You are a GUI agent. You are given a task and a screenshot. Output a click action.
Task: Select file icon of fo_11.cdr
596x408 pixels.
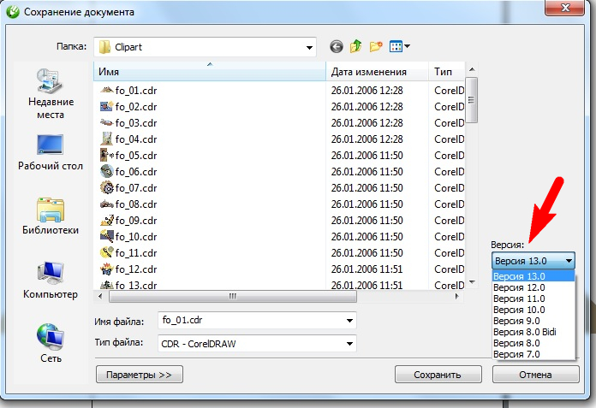(x=107, y=253)
